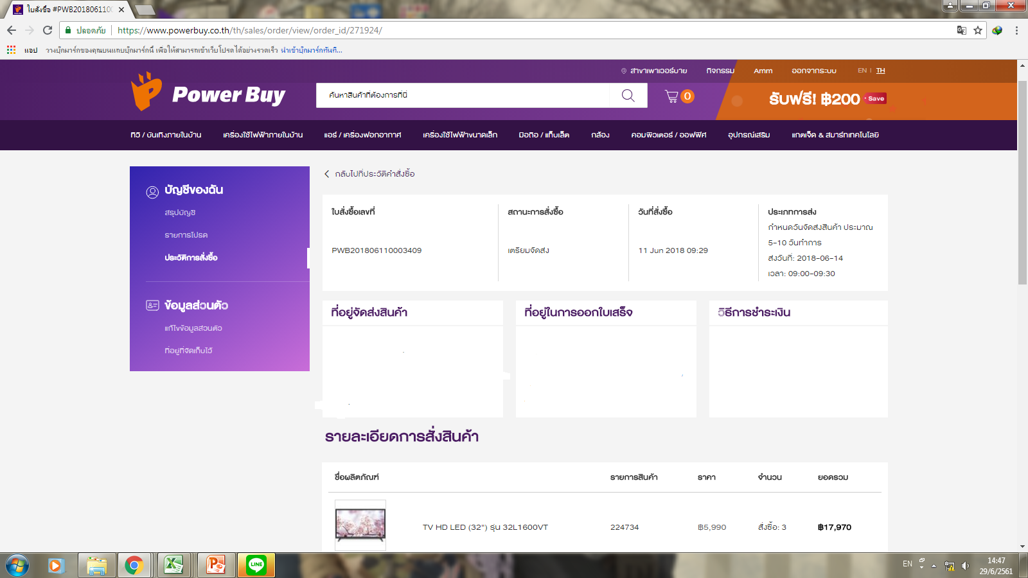
Task: Open PowerPoint in the taskbar
Action: (217, 565)
